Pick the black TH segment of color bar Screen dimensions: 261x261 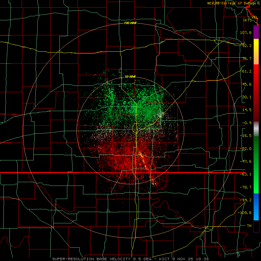click(x=256, y=226)
